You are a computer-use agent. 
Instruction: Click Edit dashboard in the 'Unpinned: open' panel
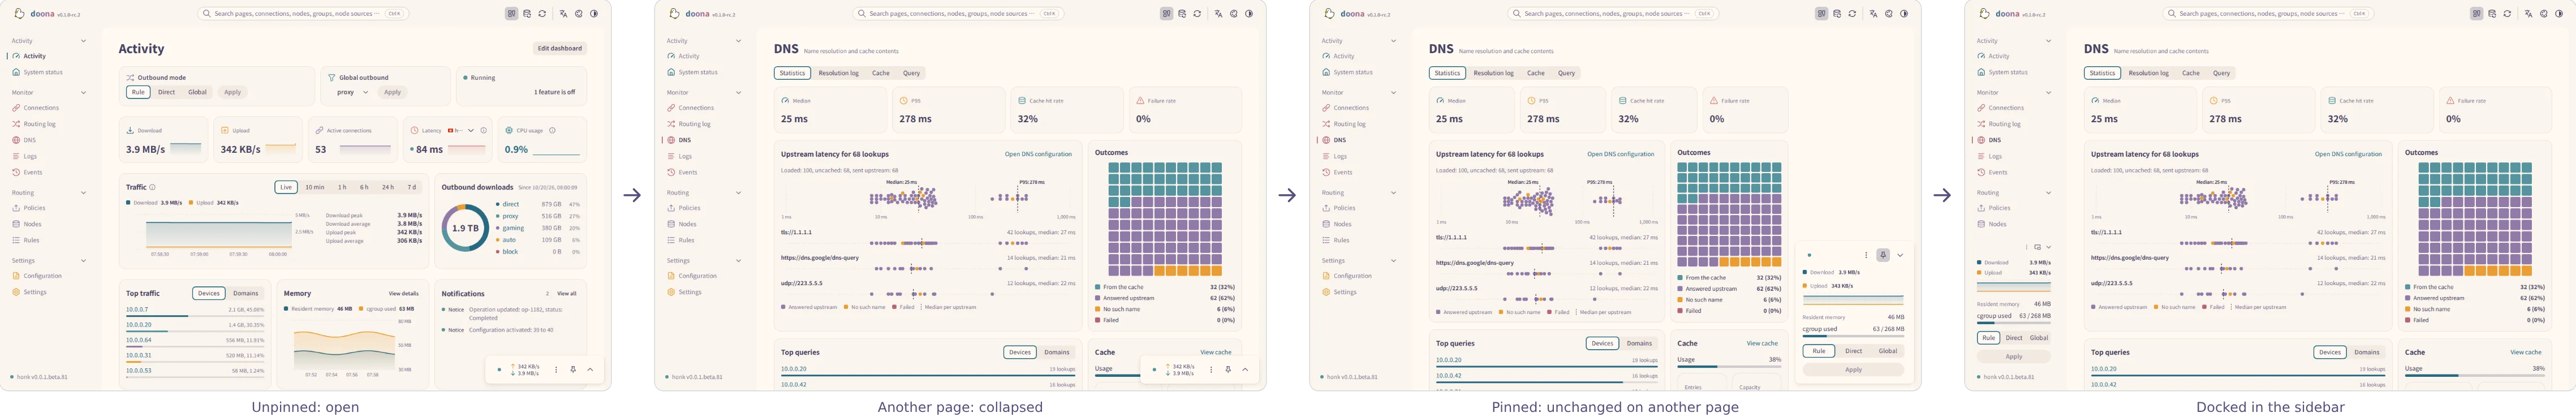(560, 48)
